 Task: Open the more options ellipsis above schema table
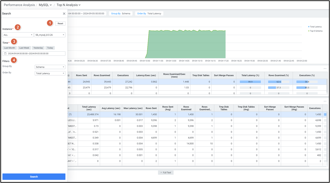coord(325,68)
